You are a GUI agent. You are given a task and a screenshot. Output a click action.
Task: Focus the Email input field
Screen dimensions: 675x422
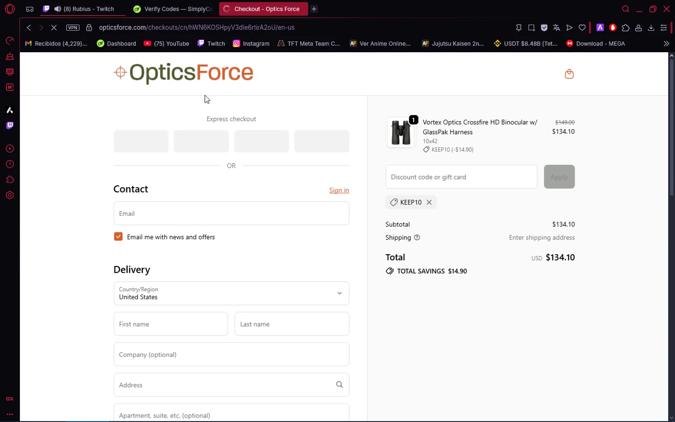click(231, 213)
